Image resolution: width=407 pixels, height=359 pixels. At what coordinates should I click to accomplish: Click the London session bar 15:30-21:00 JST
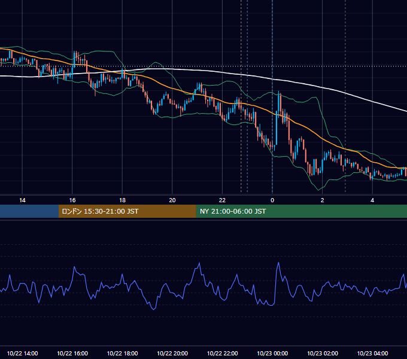pyautogui.click(x=127, y=211)
